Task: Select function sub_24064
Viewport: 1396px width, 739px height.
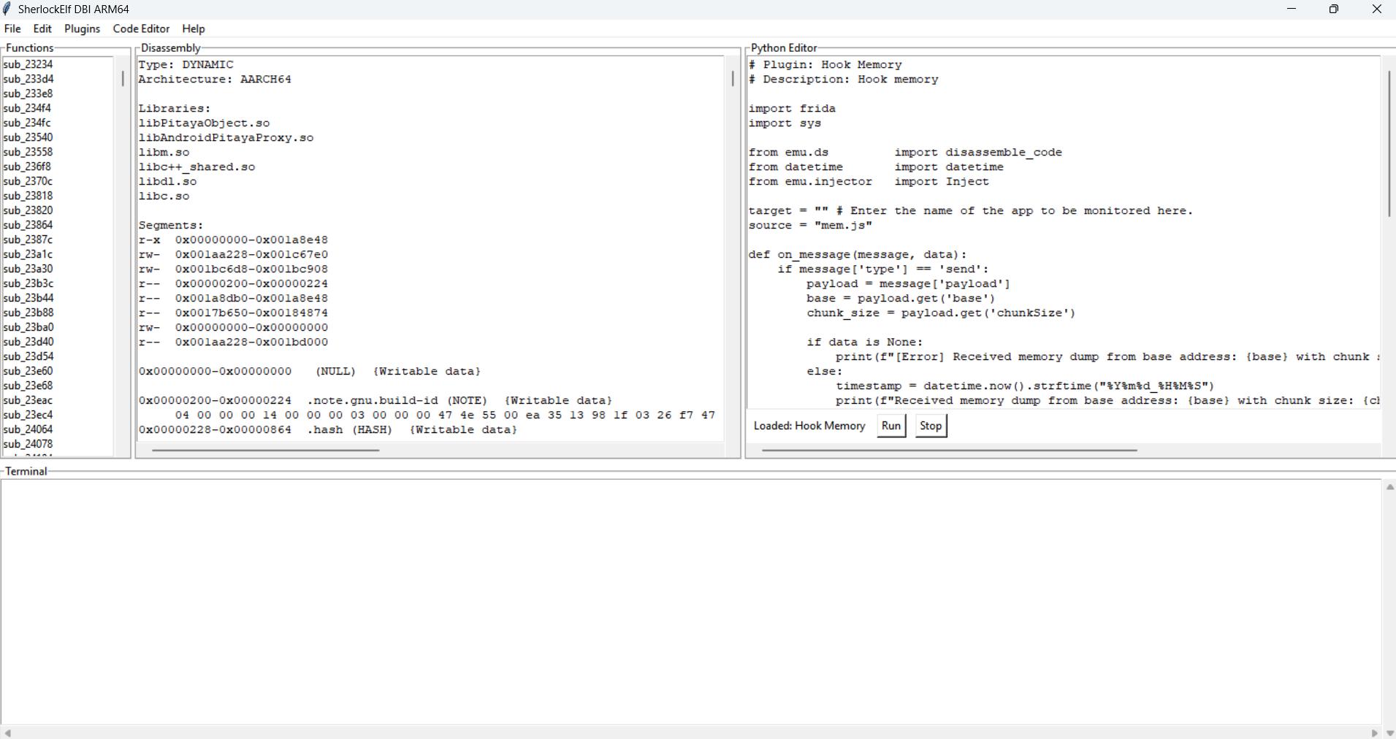Action: (28, 429)
